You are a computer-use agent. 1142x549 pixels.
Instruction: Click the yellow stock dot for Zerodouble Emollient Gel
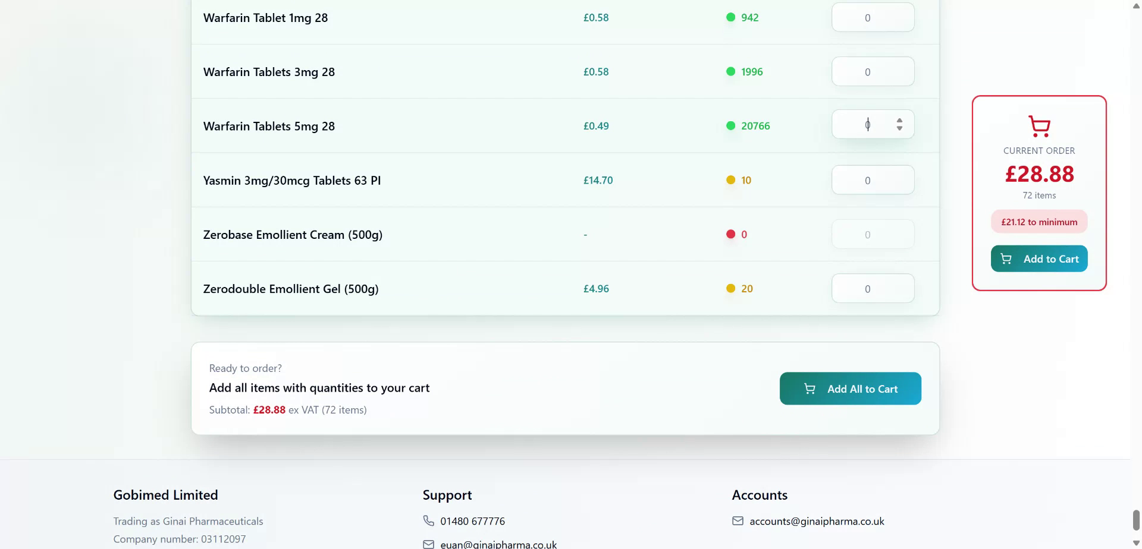pos(730,288)
